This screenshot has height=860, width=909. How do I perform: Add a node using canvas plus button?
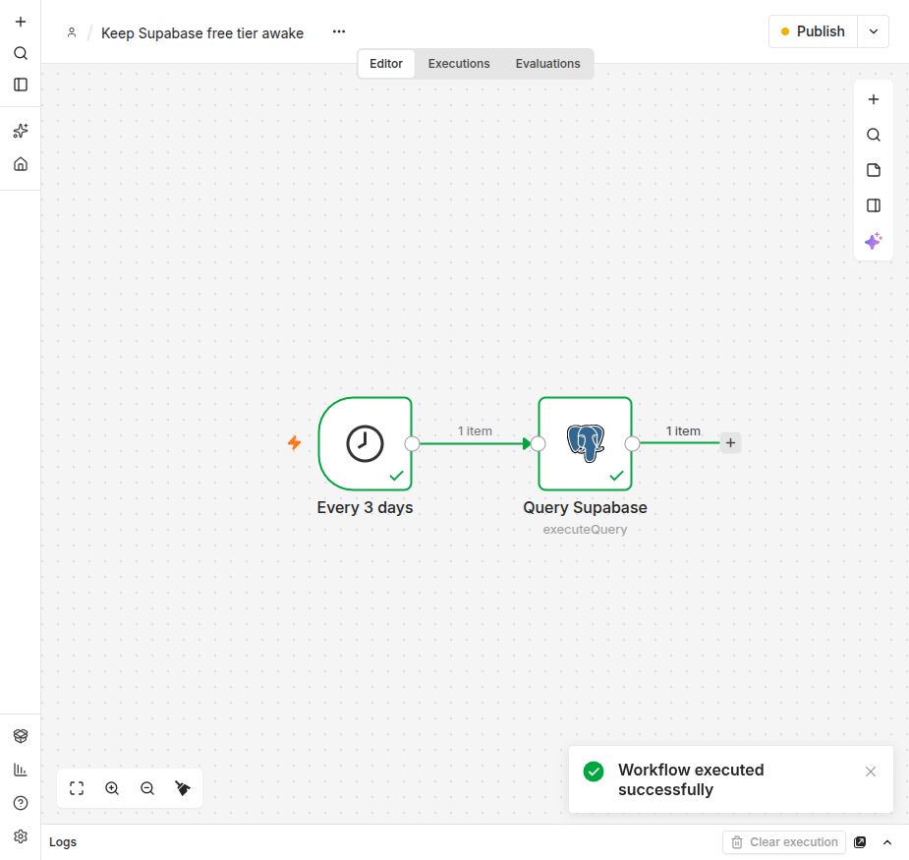874,99
